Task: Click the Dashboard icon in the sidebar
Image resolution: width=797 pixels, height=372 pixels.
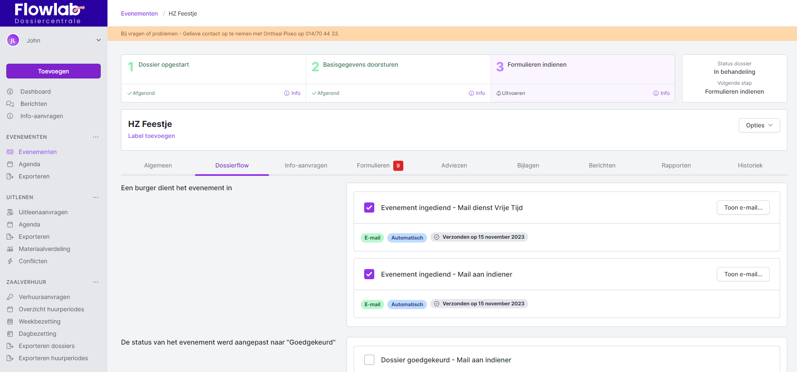Action: tap(10, 92)
